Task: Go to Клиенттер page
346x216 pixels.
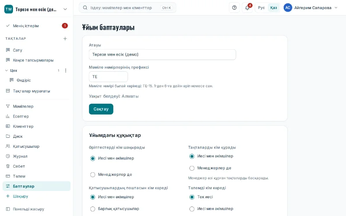Action: click(37, 126)
